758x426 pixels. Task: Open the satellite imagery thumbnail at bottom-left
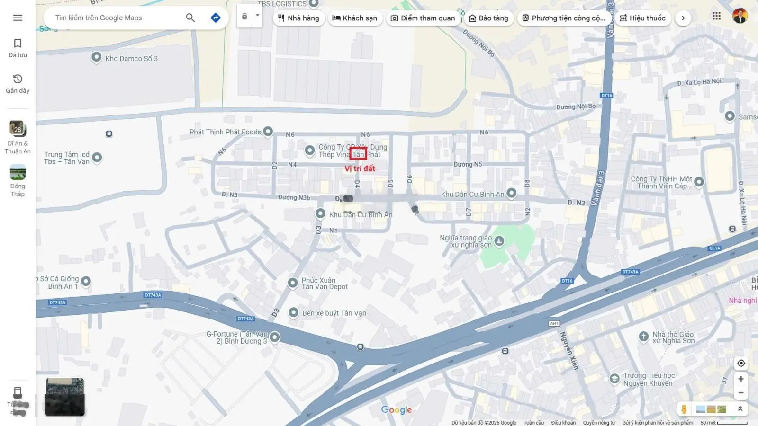coord(65,397)
